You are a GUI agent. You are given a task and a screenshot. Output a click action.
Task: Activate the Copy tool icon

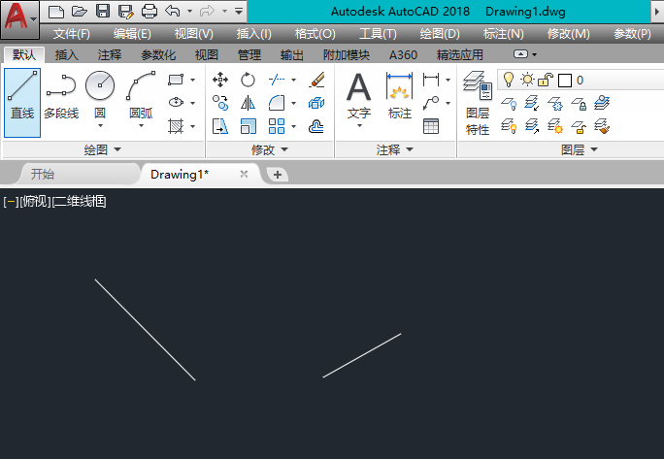(x=220, y=103)
